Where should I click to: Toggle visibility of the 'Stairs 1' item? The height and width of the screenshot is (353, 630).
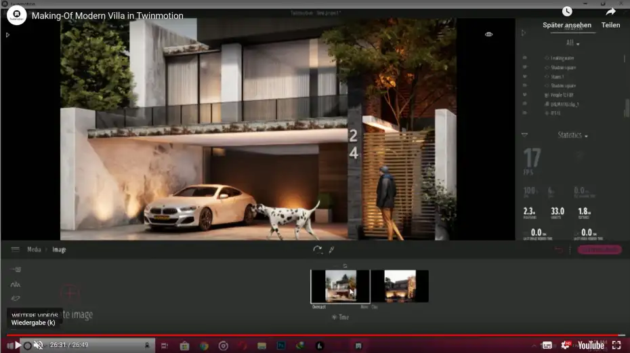click(x=525, y=77)
